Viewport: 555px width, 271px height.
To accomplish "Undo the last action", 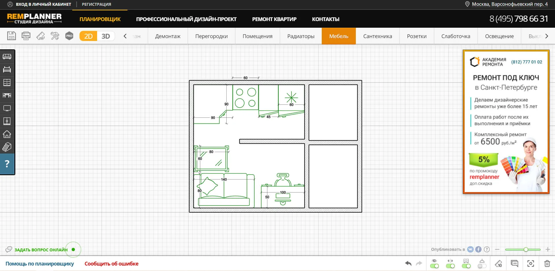I will [408, 263].
